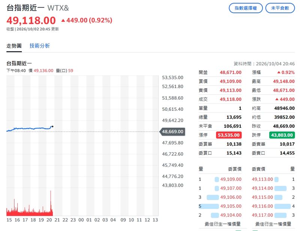The width and height of the screenshot is (300, 231).
Task: Click the left 最佳衍生一檔價量 label
Action: tap(222, 224)
